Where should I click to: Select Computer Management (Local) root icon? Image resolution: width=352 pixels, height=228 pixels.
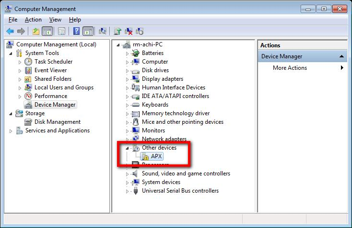click(10, 44)
